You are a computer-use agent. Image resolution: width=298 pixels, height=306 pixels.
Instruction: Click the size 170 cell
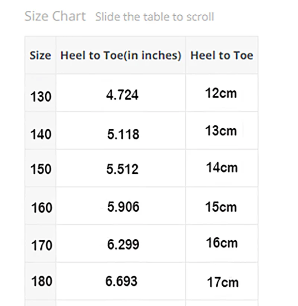[40, 246]
